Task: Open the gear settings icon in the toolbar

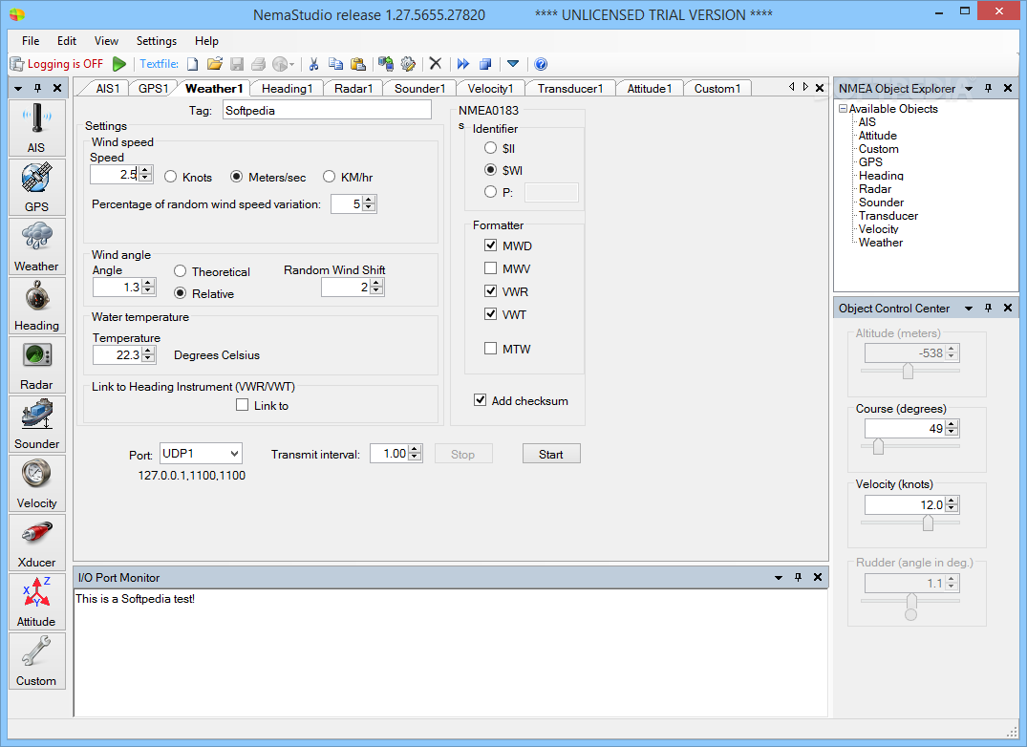Action: click(x=408, y=64)
